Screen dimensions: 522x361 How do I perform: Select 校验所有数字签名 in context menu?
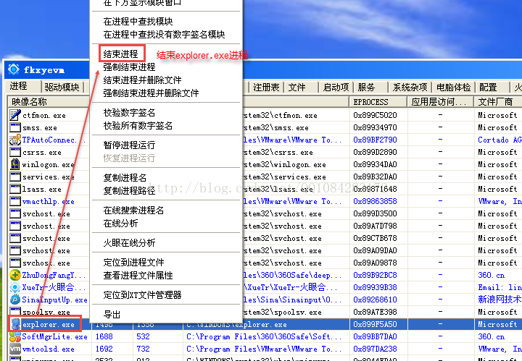tap(138, 126)
